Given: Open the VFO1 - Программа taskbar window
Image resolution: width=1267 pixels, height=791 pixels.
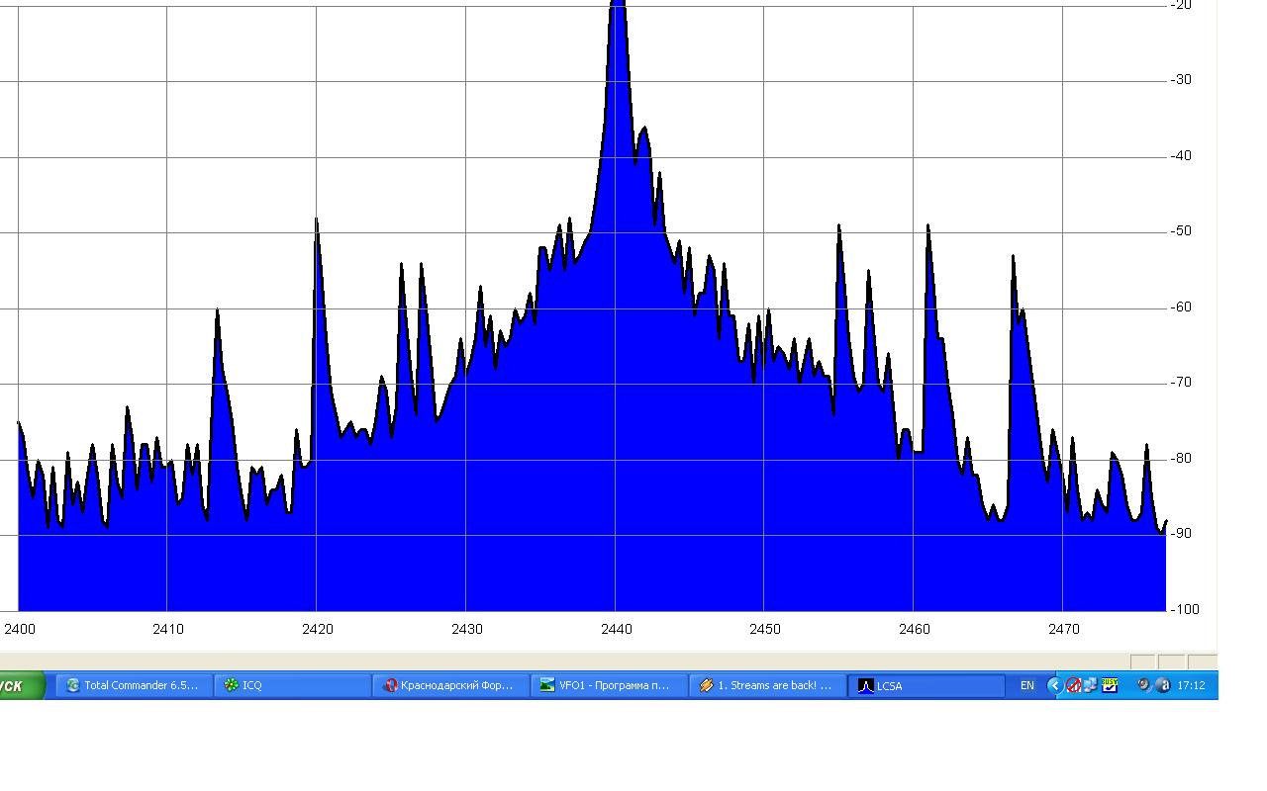Looking at the screenshot, I should (x=609, y=685).
